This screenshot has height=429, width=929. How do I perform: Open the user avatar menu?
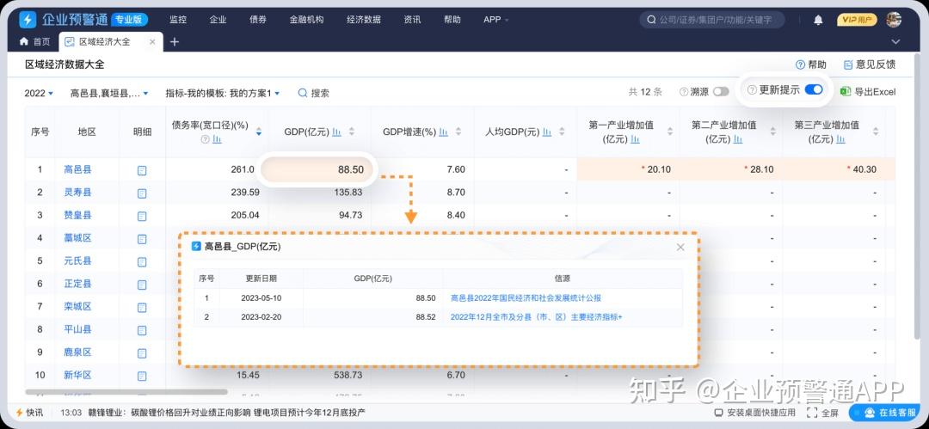tap(894, 20)
